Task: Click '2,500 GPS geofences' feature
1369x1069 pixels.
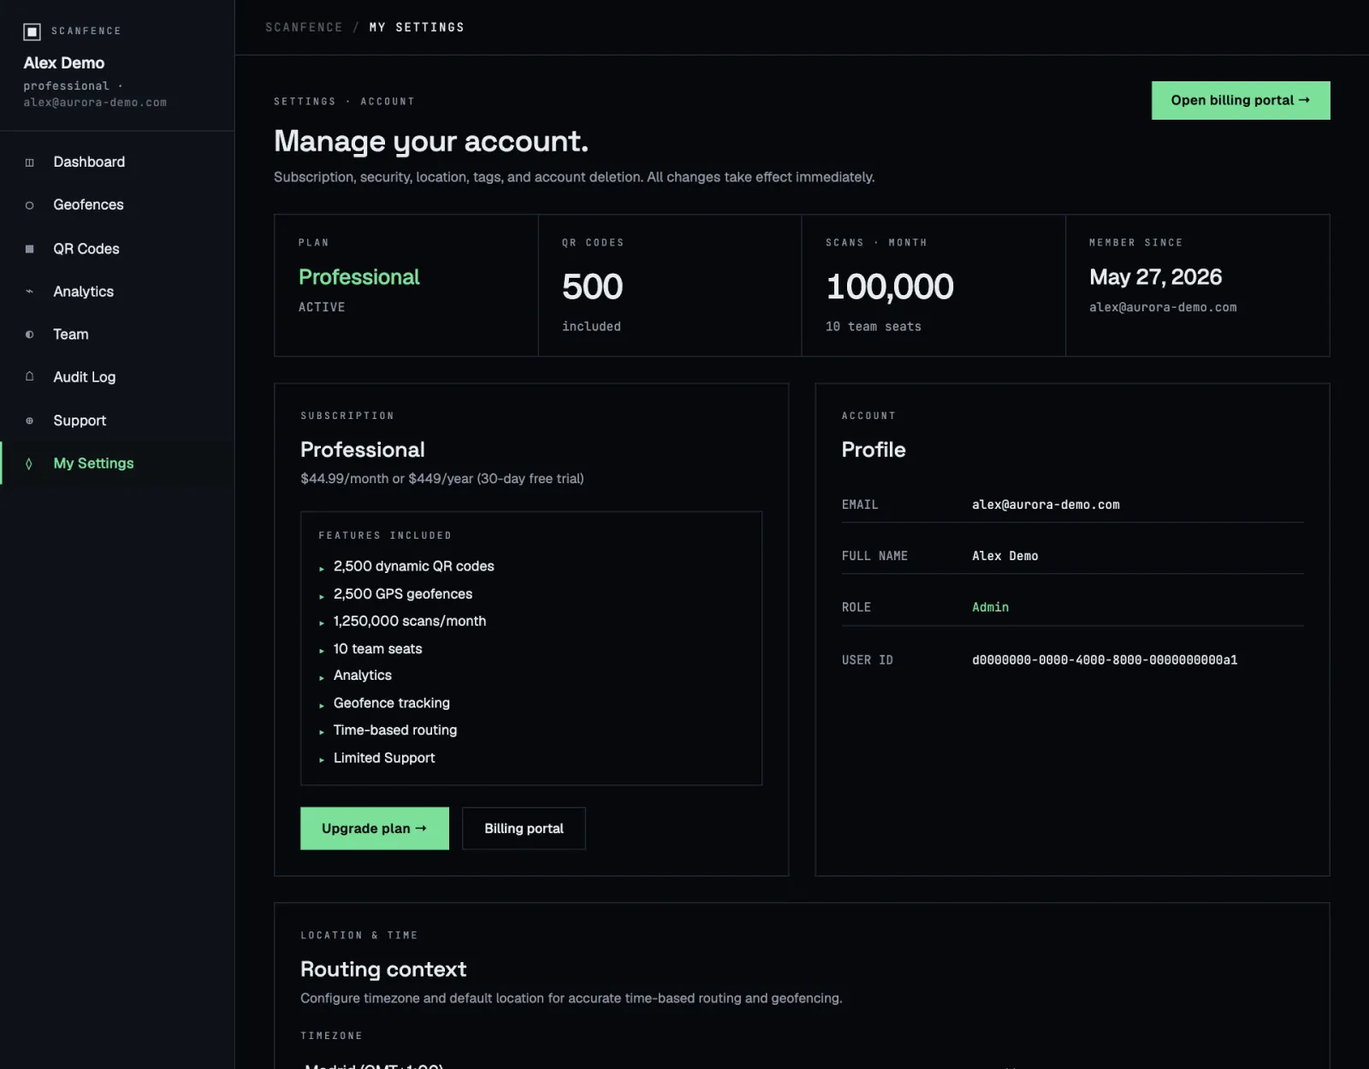Action: tap(402, 594)
